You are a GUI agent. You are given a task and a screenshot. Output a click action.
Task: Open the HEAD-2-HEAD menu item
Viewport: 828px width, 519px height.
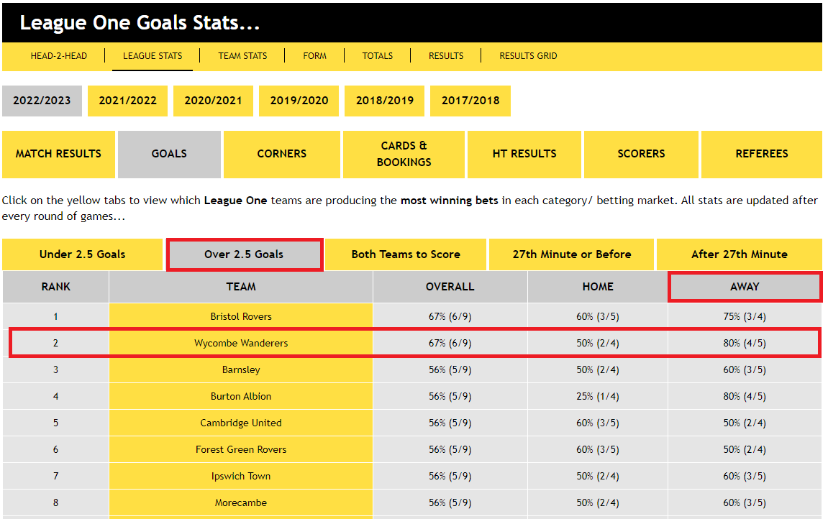tap(58, 56)
